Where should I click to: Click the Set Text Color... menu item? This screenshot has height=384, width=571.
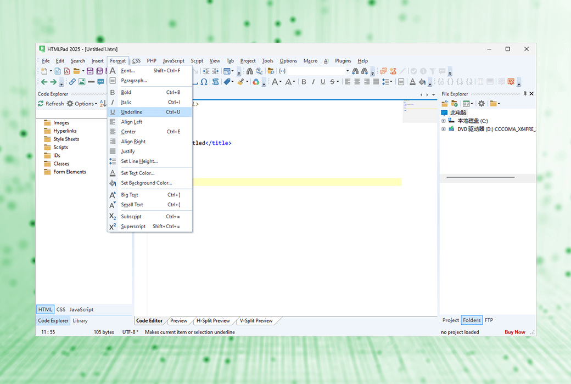(x=150, y=173)
